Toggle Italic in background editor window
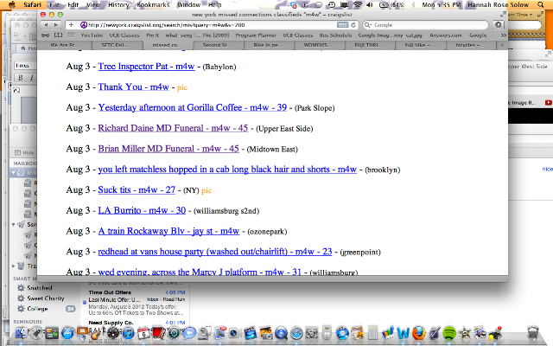 31,78
